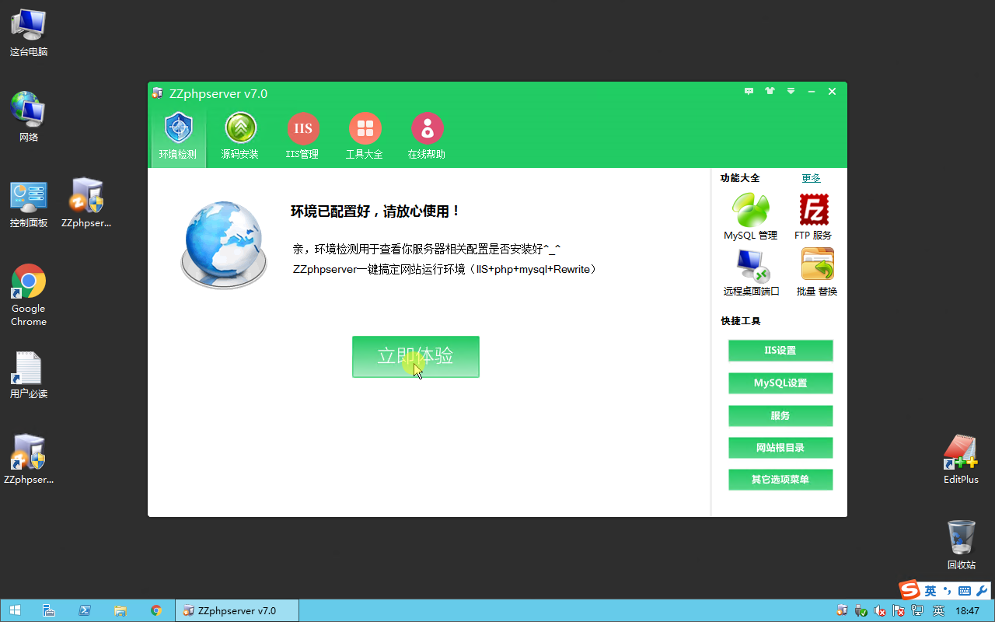
Task: Open File Explorer from the taskbar
Action: click(120, 611)
